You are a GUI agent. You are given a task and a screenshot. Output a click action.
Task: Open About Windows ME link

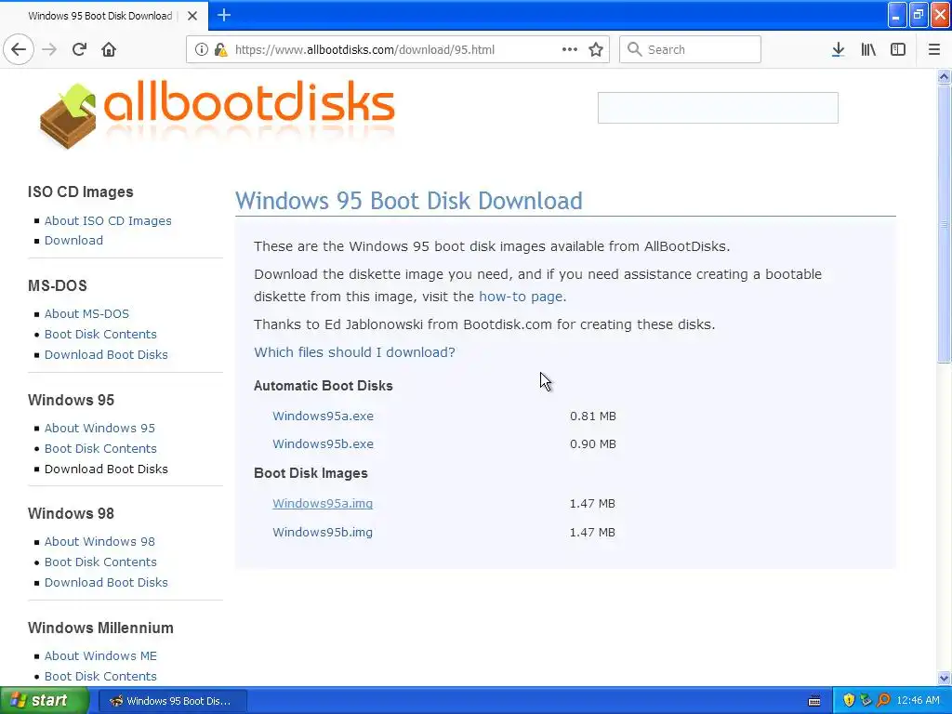coord(100,655)
